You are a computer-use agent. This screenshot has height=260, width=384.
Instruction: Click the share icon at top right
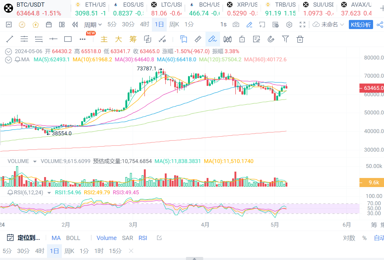point(380,25)
